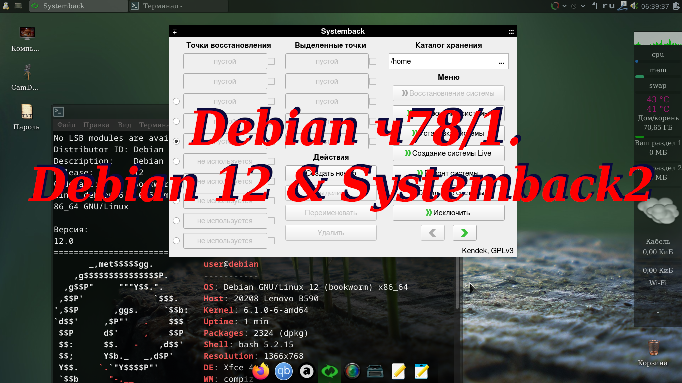Tick checkbox of first row under Точки восстановления
The width and height of the screenshot is (682, 383).
click(271, 61)
